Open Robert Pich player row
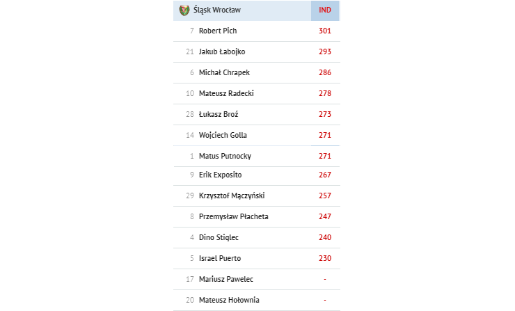 click(x=257, y=31)
